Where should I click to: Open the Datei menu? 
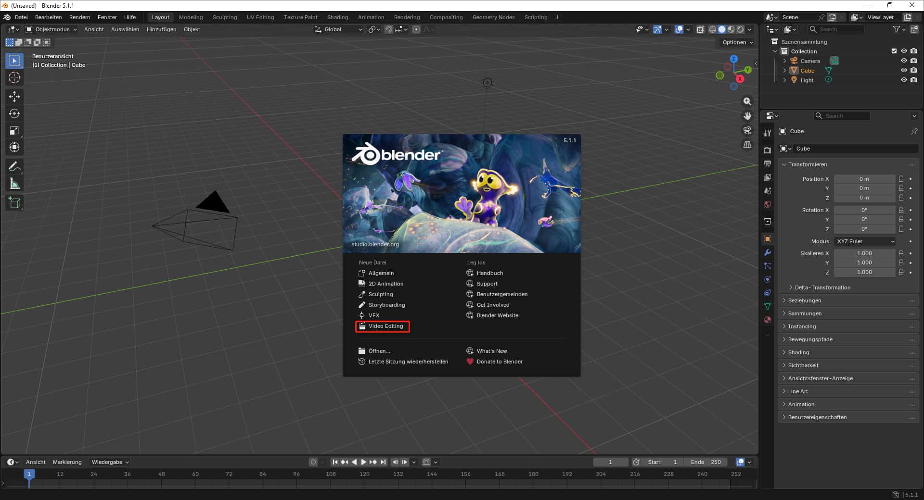[21, 17]
